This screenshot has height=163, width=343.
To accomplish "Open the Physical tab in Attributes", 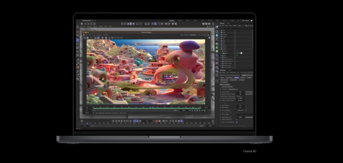I will coord(243,78).
